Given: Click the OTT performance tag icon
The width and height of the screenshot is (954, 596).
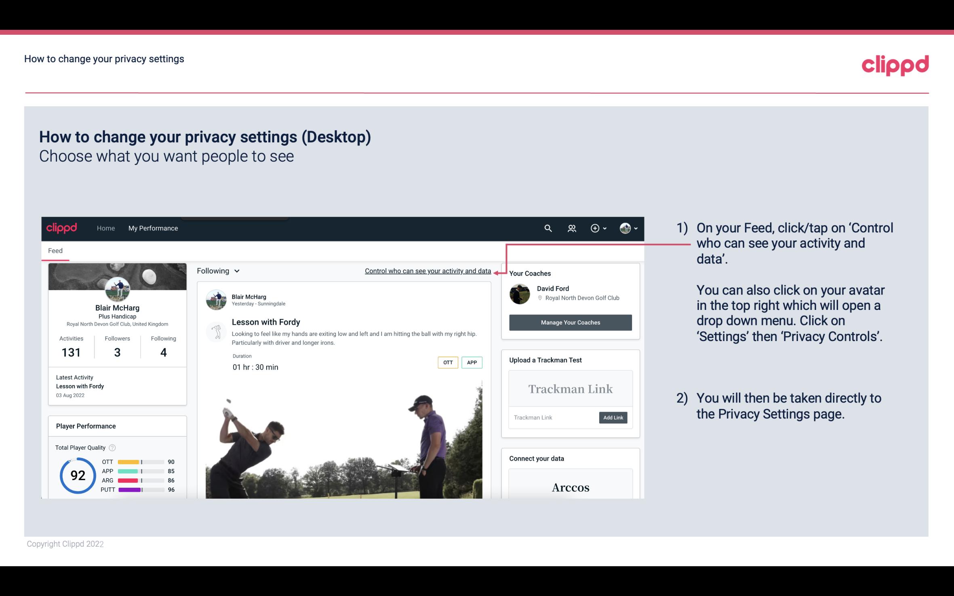Looking at the screenshot, I should 447,362.
